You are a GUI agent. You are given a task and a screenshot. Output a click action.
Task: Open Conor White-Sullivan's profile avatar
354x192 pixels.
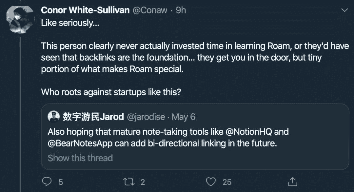coord(20,19)
